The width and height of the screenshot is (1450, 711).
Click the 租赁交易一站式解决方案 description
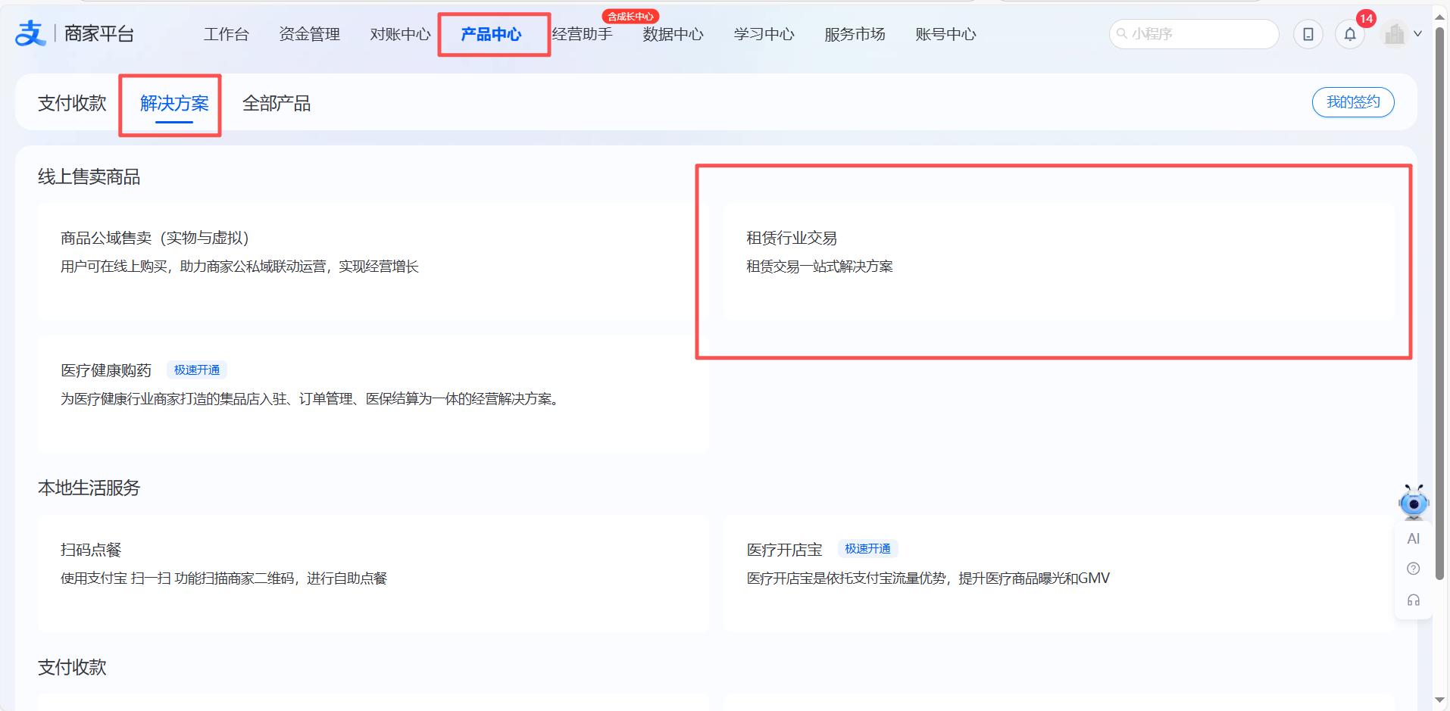[820, 266]
